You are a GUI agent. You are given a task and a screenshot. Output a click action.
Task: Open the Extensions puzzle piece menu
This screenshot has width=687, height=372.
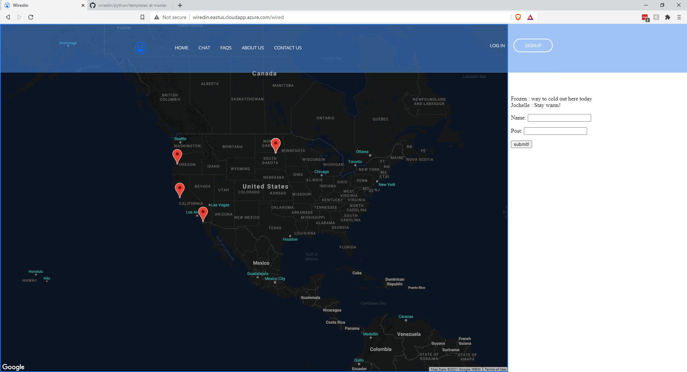668,17
